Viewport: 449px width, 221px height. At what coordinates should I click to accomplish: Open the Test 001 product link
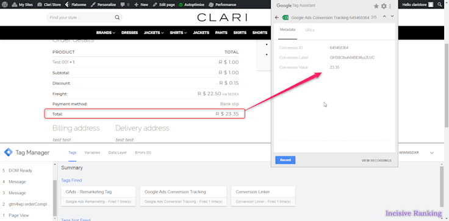click(60, 62)
